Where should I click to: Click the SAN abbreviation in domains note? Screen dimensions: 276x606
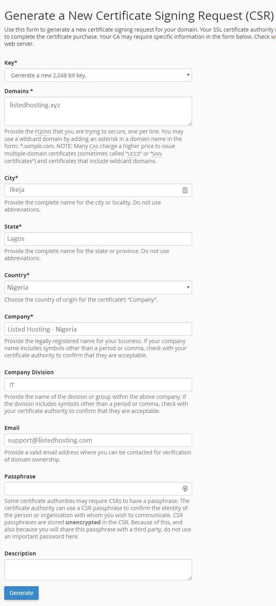point(157,154)
